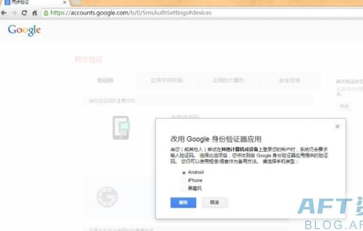Click the small button in right sidebar
Screen dimensions: 363x231
tap(344, 106)
